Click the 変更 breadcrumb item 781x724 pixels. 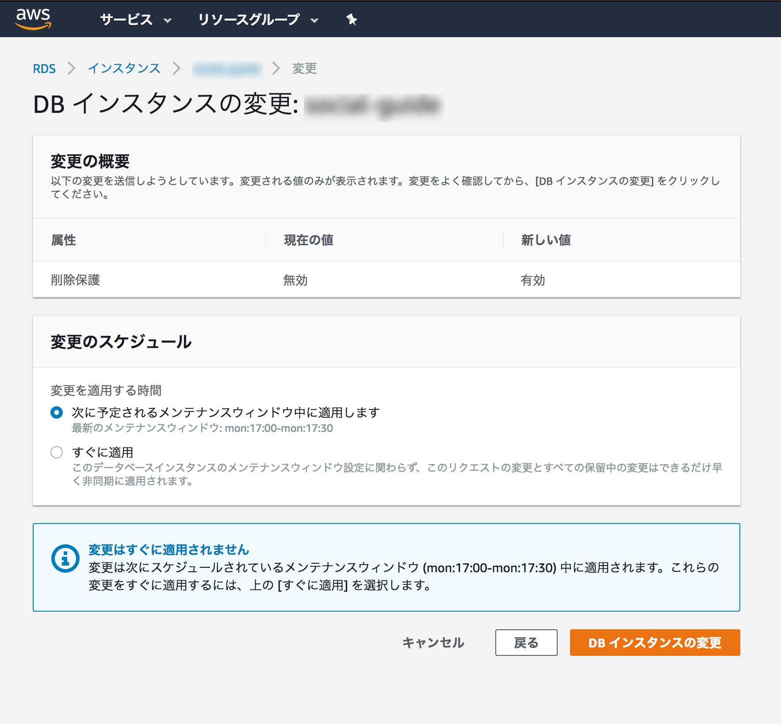(303, 68)
